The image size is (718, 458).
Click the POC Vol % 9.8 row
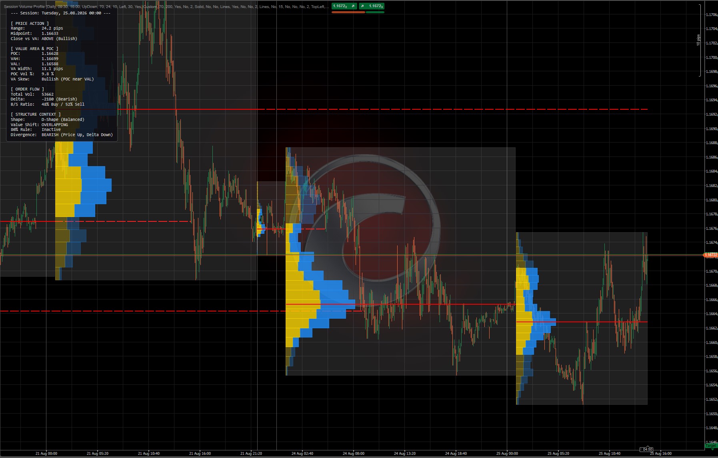click(x=32, y=74)
